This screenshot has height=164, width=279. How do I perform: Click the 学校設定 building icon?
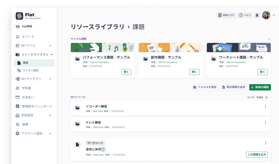pyautogui.click(x=17, y=115)
